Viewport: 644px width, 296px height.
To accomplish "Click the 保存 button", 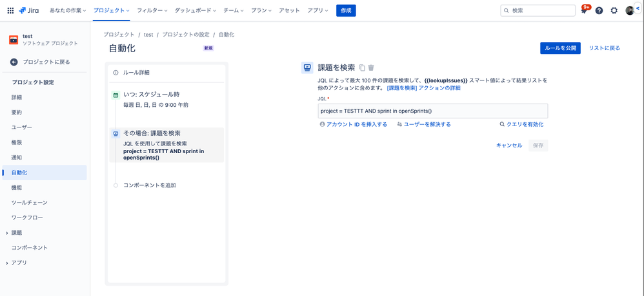I will (x=538, y=145).
